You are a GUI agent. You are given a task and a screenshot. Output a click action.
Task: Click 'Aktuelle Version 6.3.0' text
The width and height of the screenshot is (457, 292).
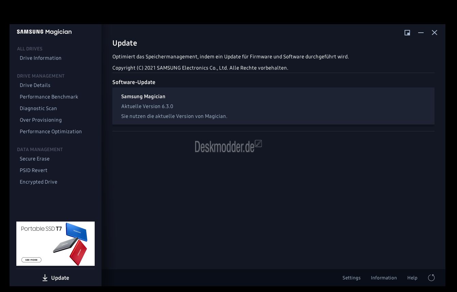(x=147, y=106)
